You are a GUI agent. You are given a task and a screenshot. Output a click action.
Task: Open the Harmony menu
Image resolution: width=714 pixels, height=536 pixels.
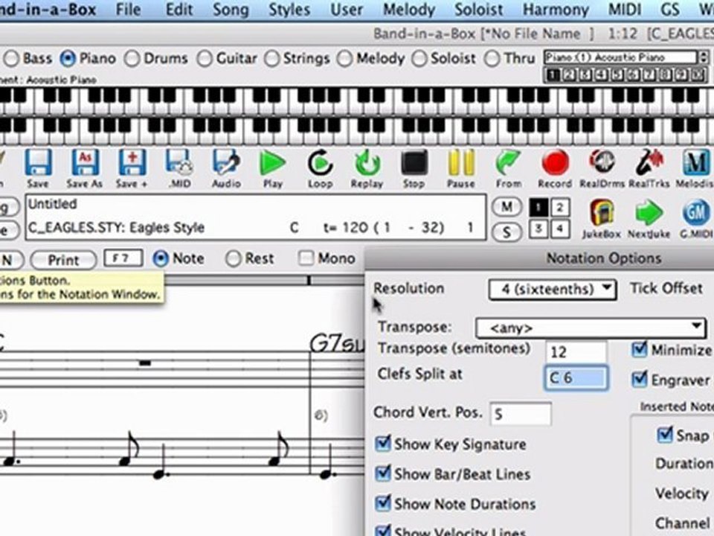point(556,10)
